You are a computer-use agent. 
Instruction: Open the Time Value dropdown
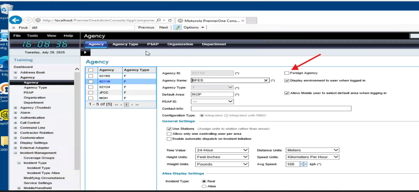pos(222,150)
